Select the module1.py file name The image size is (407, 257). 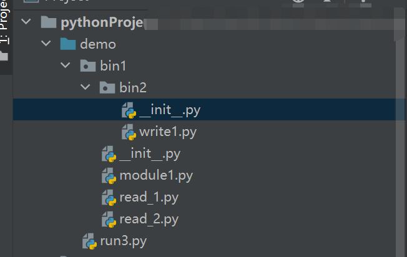(156, 176)
